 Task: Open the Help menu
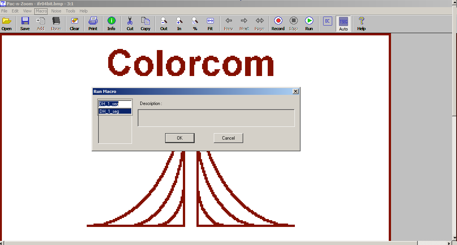pyautogui.click(x=84, y=11)
